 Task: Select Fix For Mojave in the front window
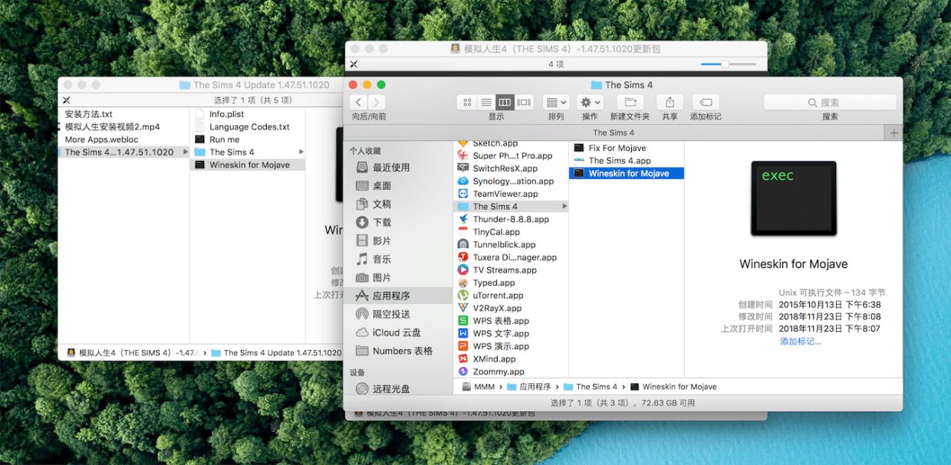627,148
